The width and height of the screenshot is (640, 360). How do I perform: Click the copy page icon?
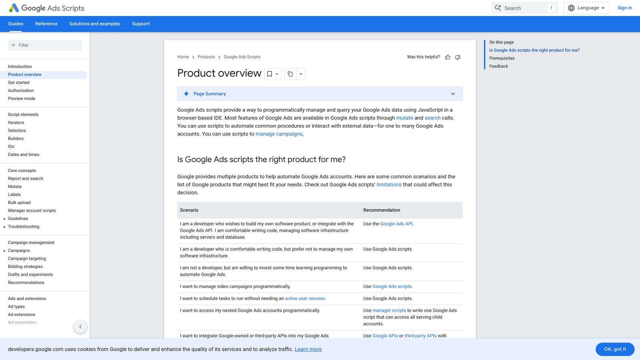[x=290, y=74]
